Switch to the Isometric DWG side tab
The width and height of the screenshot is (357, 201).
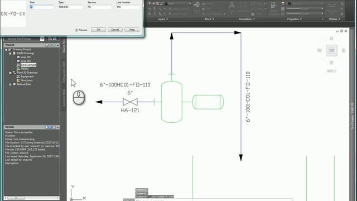click(64, 98)
